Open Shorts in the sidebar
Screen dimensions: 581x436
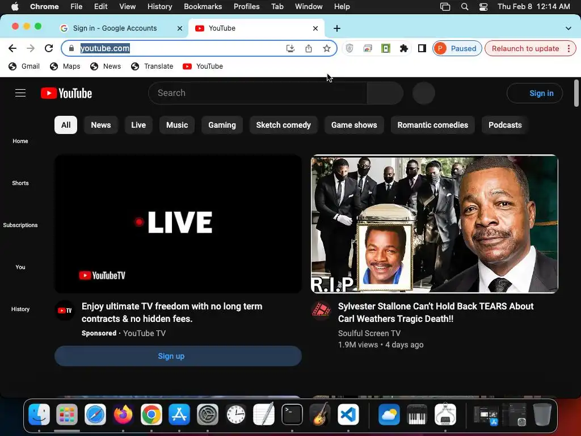click(x=20, y=183)
